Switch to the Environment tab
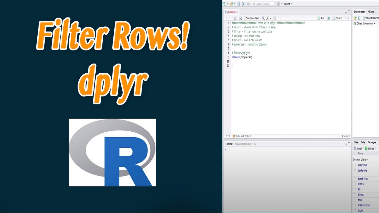This screenshot has height=213, width=379. coord(359,12)
